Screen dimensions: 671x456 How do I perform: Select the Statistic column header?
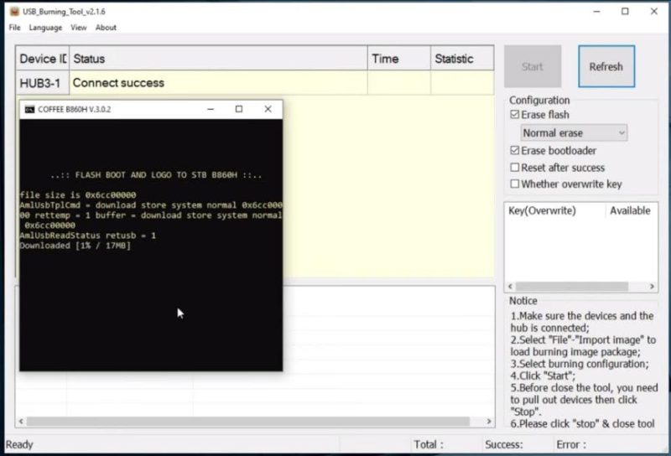(462, 59)
